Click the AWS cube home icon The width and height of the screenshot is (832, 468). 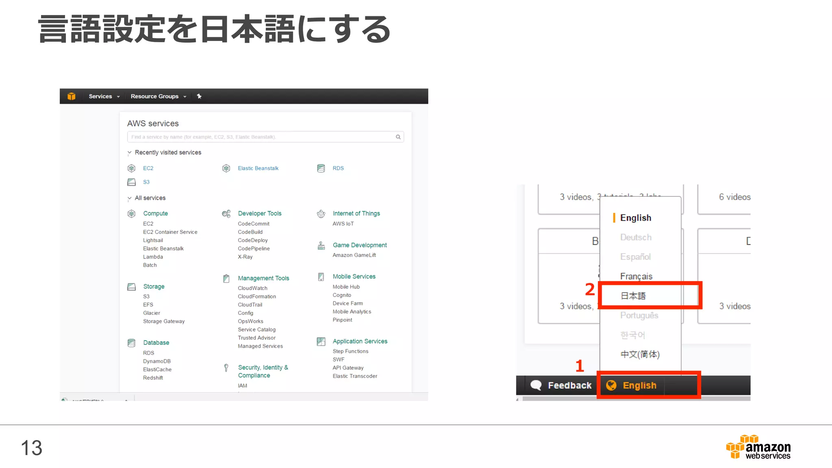71,96
